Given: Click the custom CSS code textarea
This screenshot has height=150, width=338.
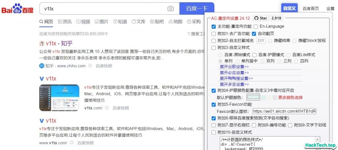Looking at the screenshot, I should pyautogui.click(x=270, y=143).
